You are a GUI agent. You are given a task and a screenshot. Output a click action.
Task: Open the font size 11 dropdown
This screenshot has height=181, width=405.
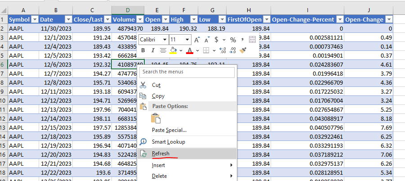[x=187, y=40]
